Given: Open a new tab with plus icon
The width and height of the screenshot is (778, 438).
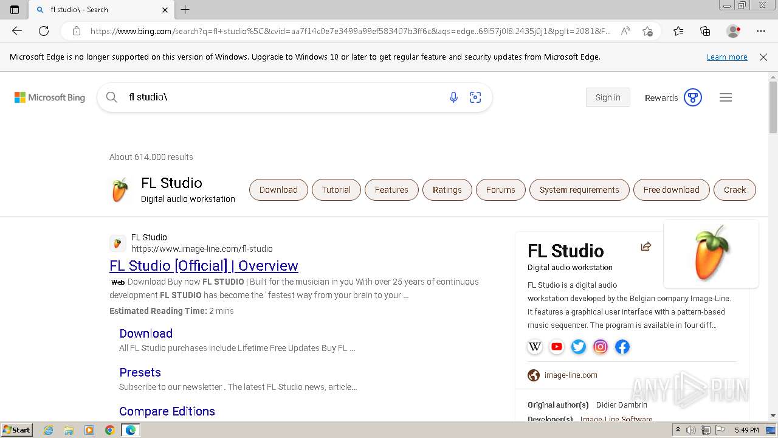Looking at the screenshot, I should point(185,10).
